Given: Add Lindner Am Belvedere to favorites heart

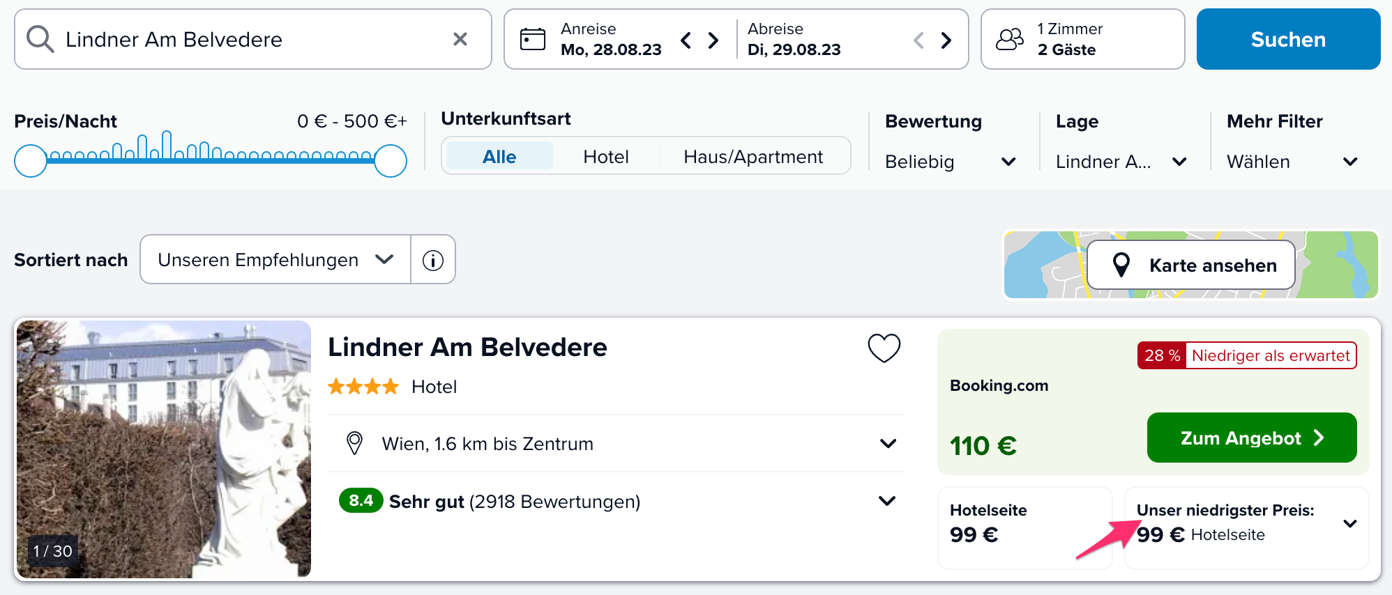Looking at the screenshot, I should tap(884, 348).
